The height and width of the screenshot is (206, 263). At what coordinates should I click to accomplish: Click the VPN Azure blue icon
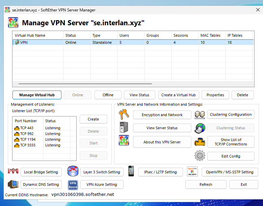[73, 184]
